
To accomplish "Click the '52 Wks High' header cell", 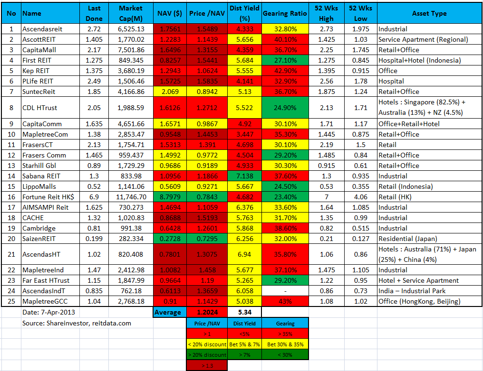I will (326, 13).
